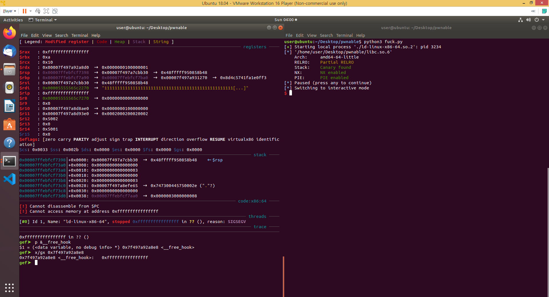The height and width of the screenshot is (297, 549).
Task: Show Applications grid at dock bottom
Action: pos(9,288)
